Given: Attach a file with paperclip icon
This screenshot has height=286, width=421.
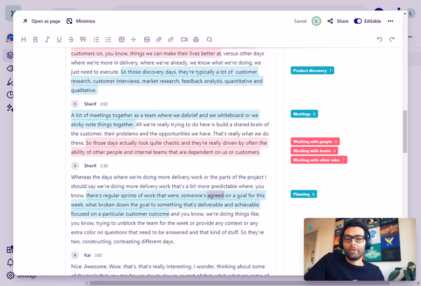Looking at the screenshot, I should pyautogui.click(x=159, y=39).
